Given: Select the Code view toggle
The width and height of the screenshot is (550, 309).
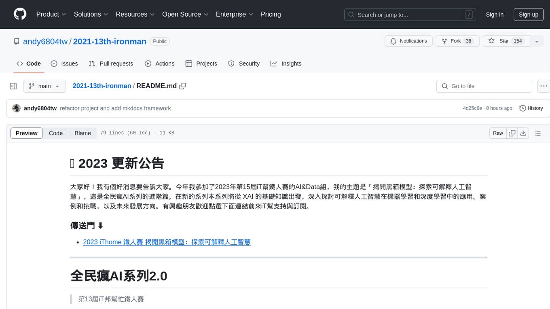Looking at the screenshot, I should (x=56, y=133).
